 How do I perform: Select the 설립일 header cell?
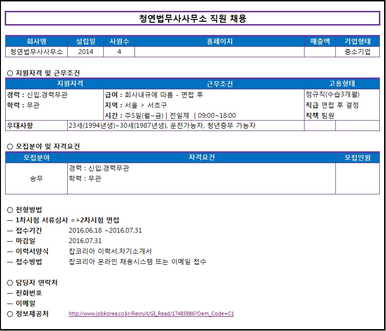[86, 42]
